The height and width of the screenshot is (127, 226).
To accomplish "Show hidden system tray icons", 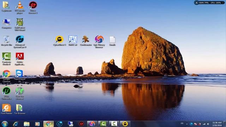I will coord(187,124).
